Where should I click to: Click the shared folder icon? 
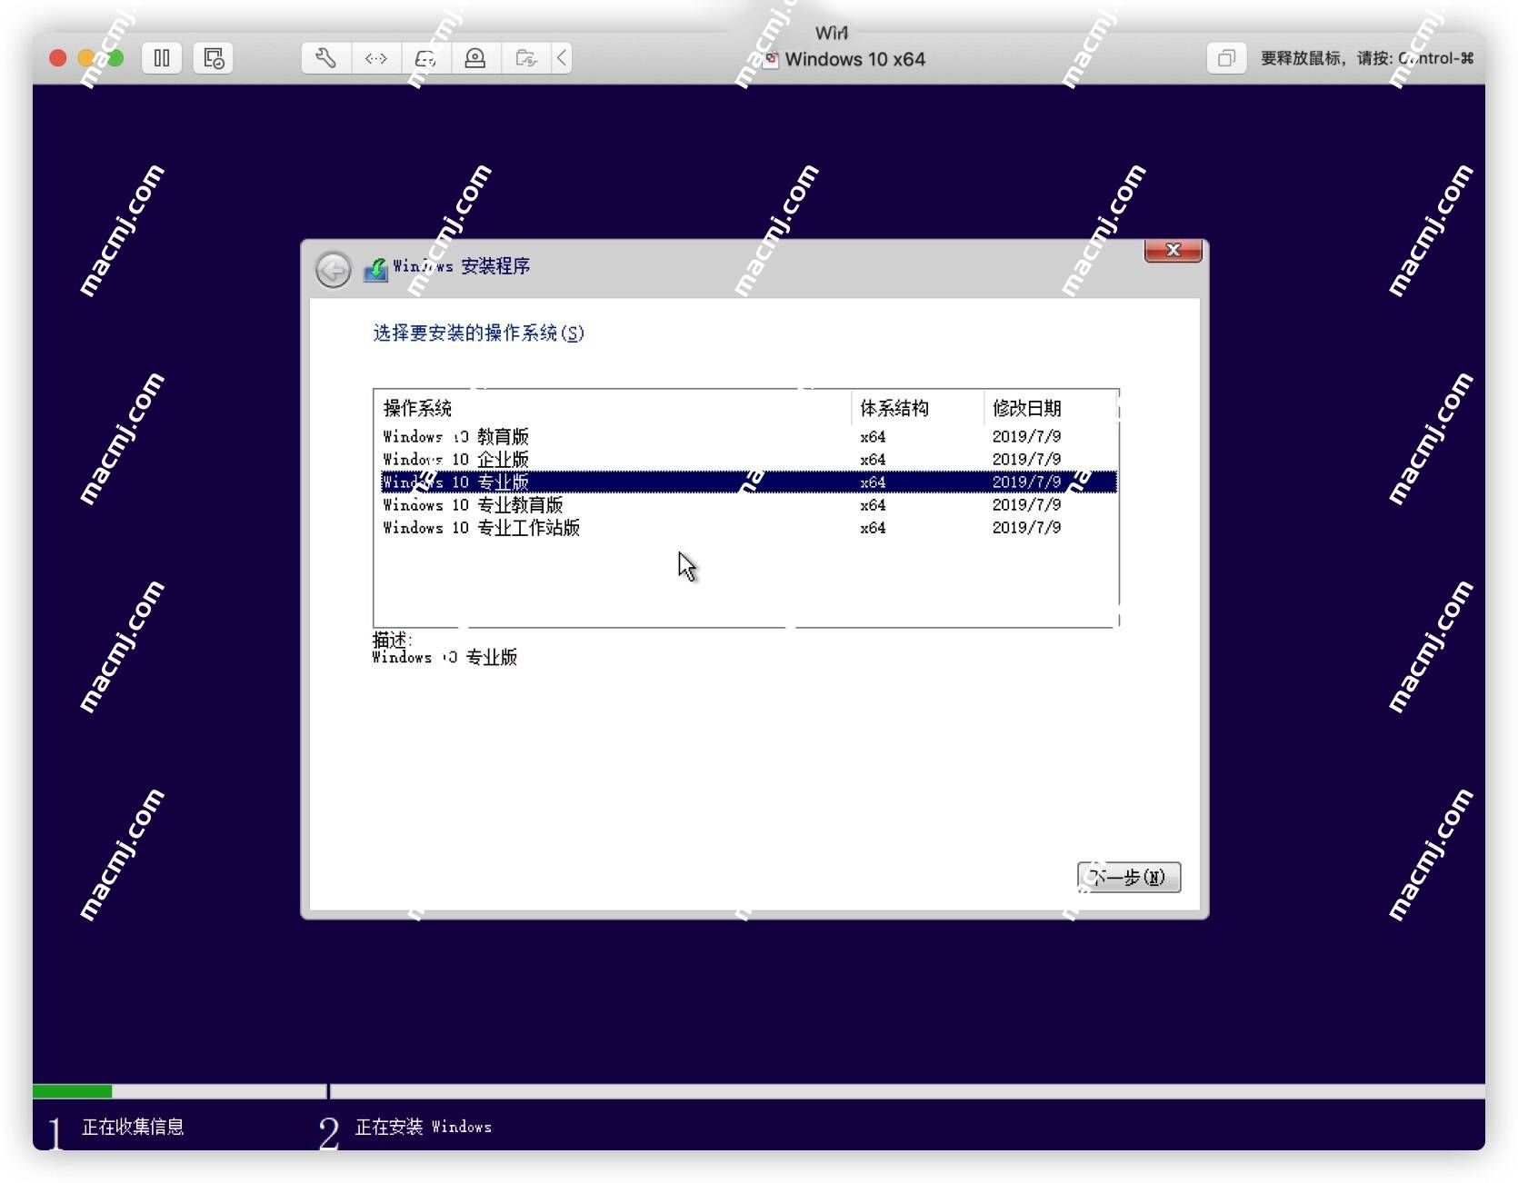click(x=525, y=58)
